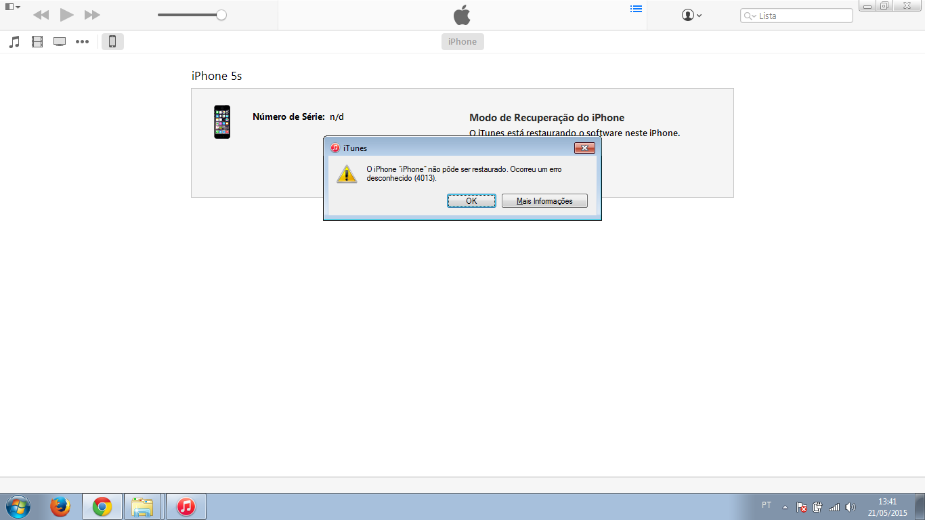Click the network signal tray icon
Image resolution: width=925 pixels, height=520 pixels.
coord(834,506)
